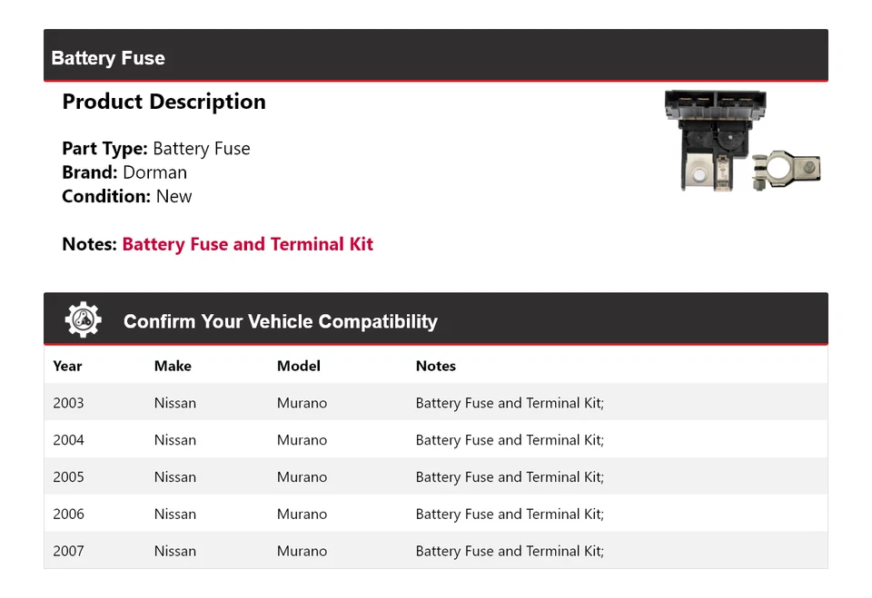Select the Product Description heading
Screen dimensions: 872x598
coord(164,102)
